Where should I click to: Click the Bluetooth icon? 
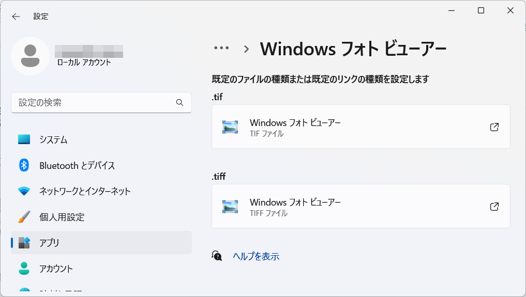[24, 165]
